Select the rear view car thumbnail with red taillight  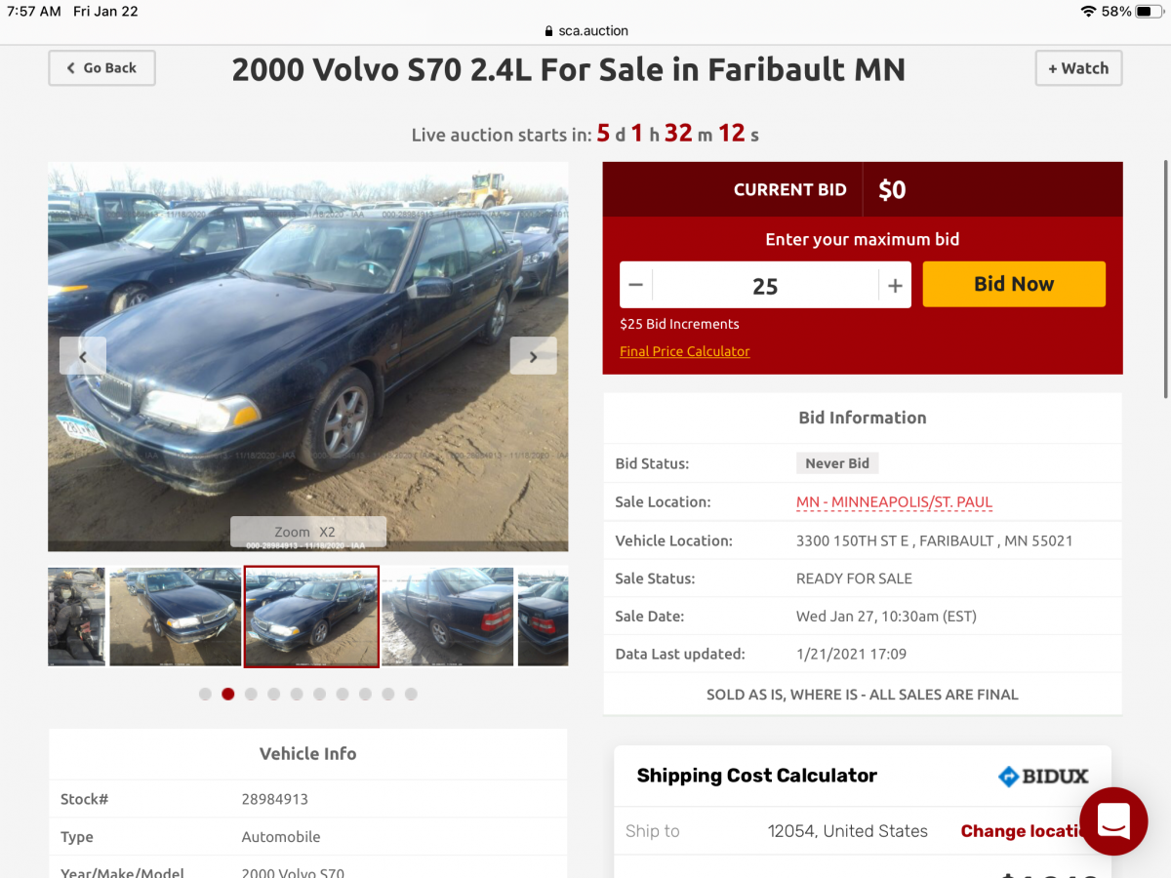pos(447,617)
